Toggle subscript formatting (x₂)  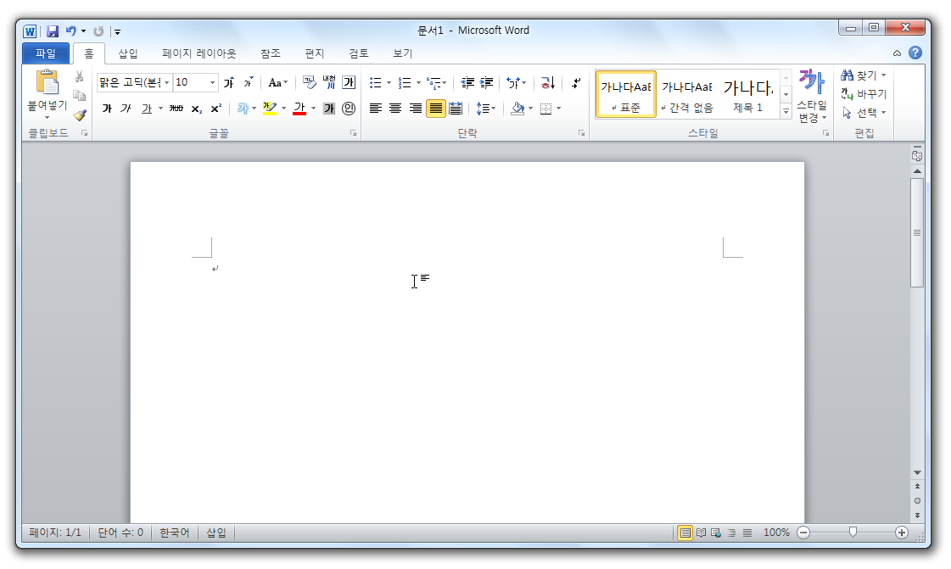[196, 109]
